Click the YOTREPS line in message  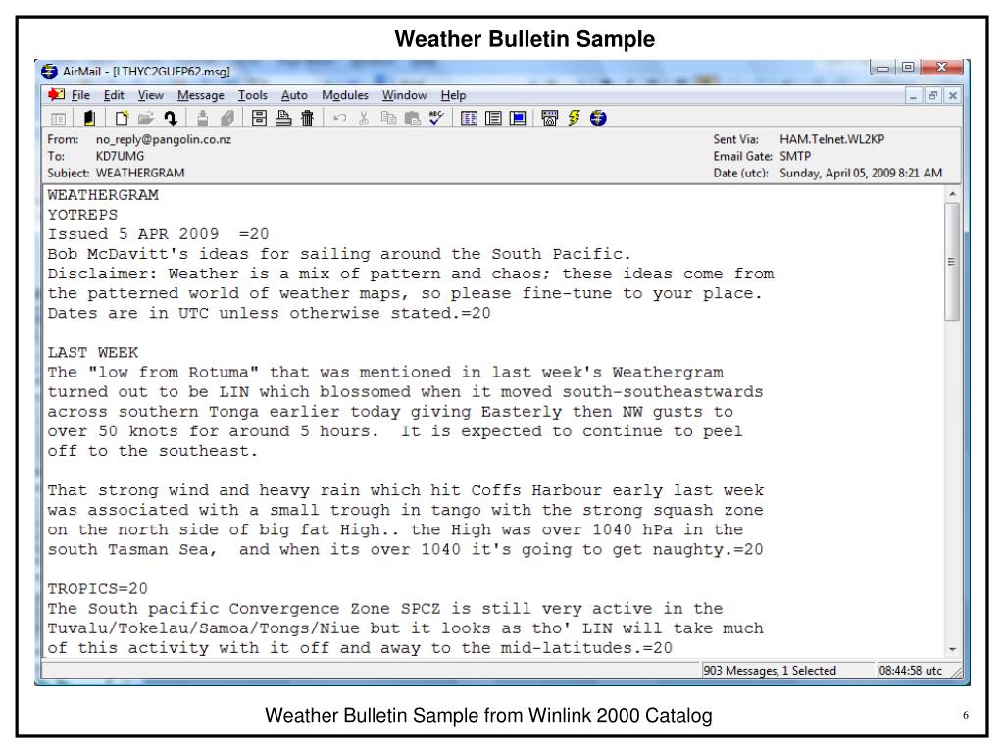(82, 215)
